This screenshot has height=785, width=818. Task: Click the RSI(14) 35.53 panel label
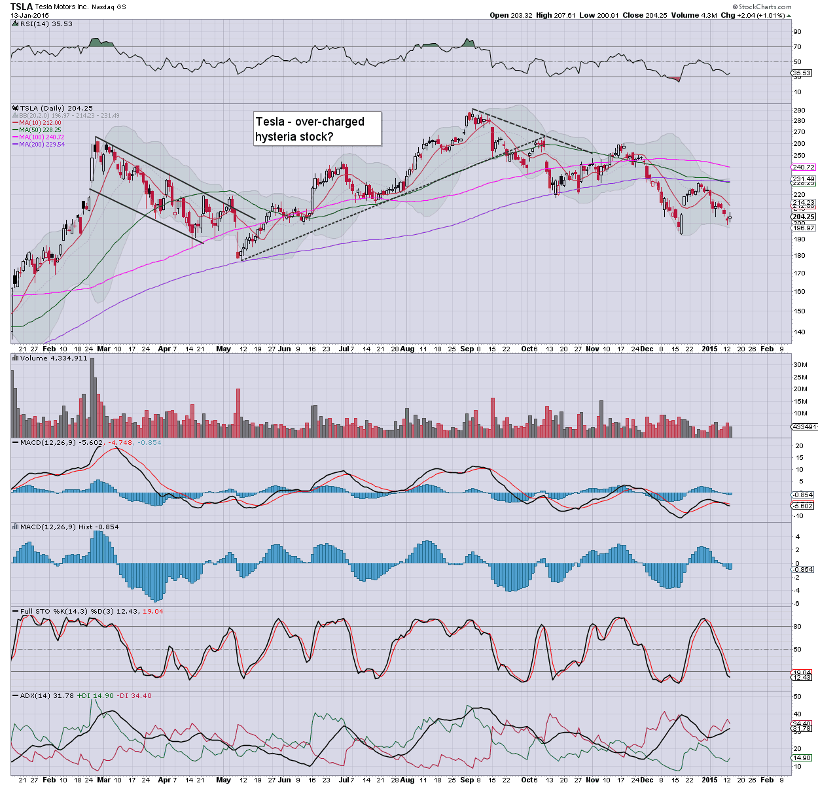(42, 24)
